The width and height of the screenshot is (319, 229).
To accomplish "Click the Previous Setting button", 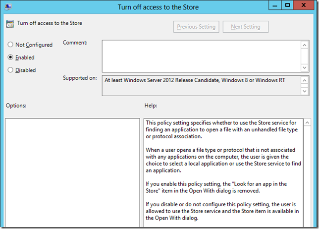I will (196, 27).
